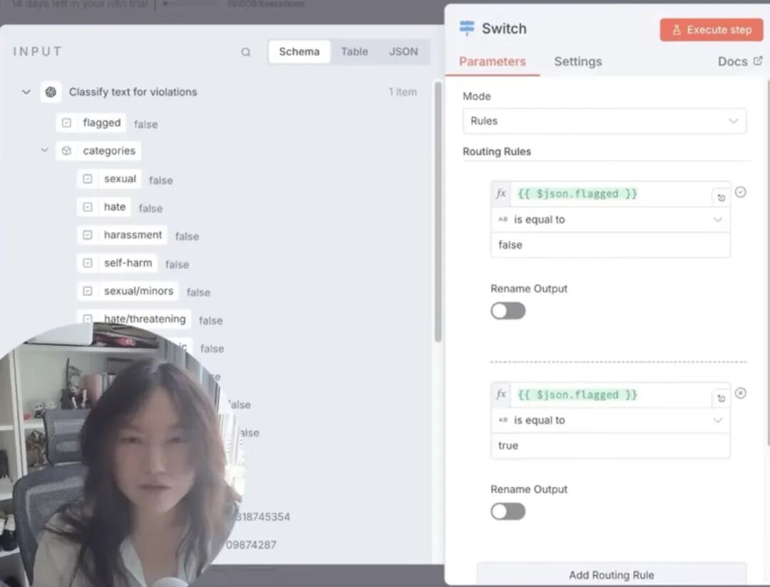Select the sexual field pill
This screenshot has width=770, height=587.
[x=110, y=179]
